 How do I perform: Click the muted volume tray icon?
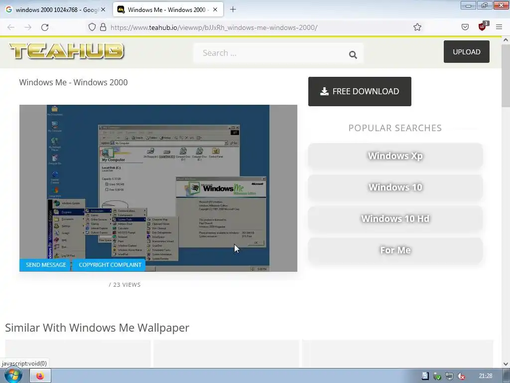[461, 376]
